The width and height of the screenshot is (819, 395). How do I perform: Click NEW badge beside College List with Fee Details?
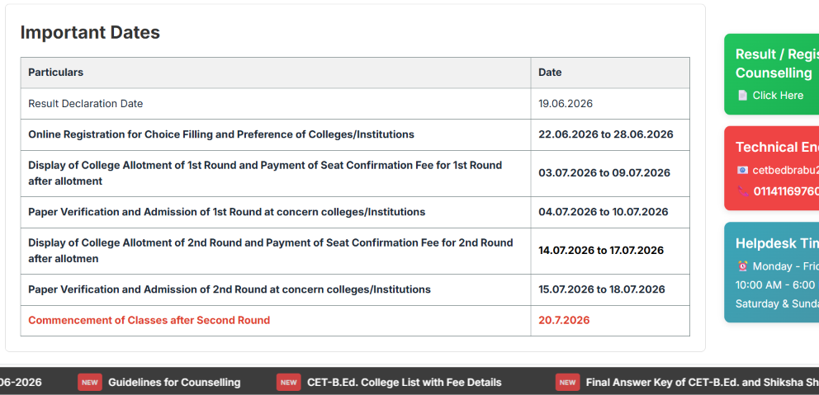click(x=288, y=383)
